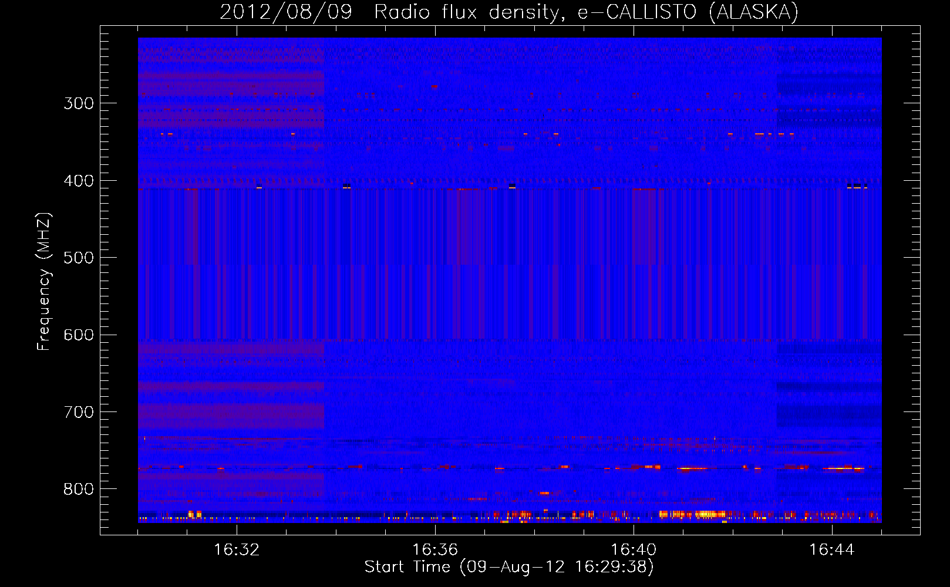The image size is (950, 587).
Task: Click the 16:32 time tick label
Action: click(237, 549)
